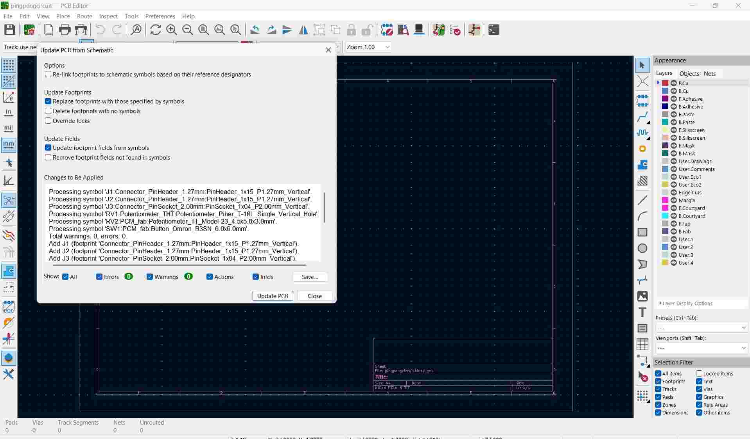Image resolution: width=750 pixels, height=439 pixels.
Task: Expand Layer Display Options
Action: pyautogui.click(x=660, y=303)
